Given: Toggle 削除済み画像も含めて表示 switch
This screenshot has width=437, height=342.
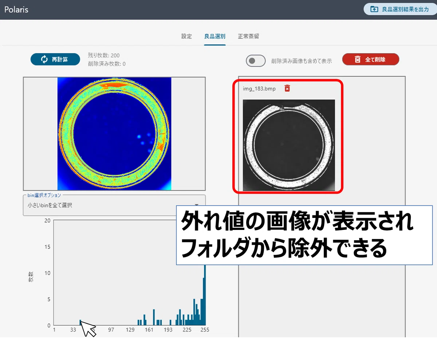Looking at the screenshot, I should point(256,61).
